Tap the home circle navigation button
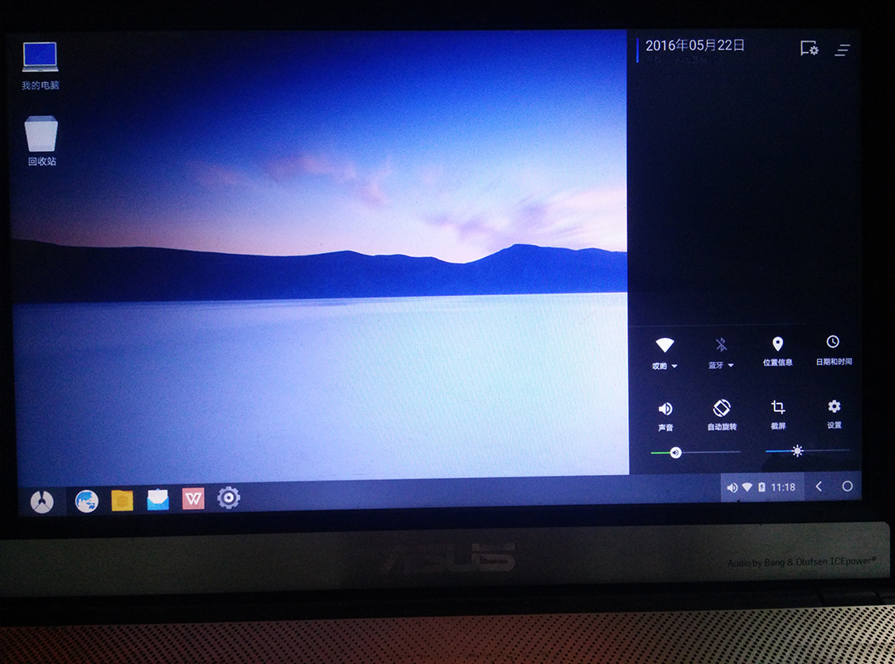895x664 pixels. (x=847, y=486)
